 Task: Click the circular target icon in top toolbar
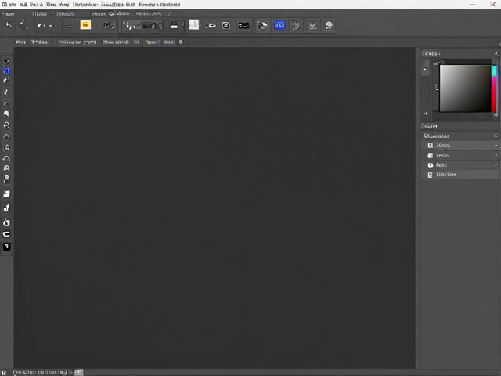point(226,26)
